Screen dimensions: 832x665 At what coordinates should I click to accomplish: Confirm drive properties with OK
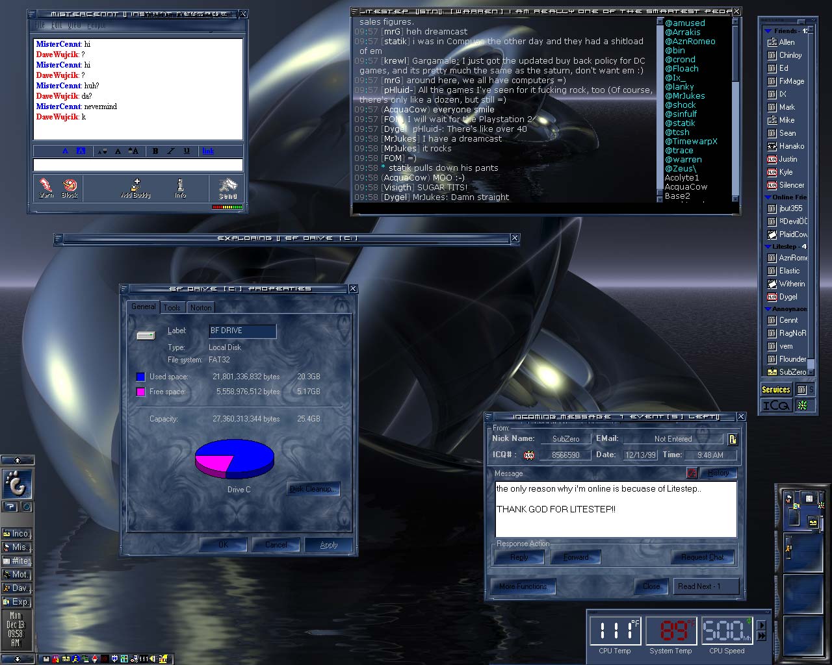(x=223, y=545)
